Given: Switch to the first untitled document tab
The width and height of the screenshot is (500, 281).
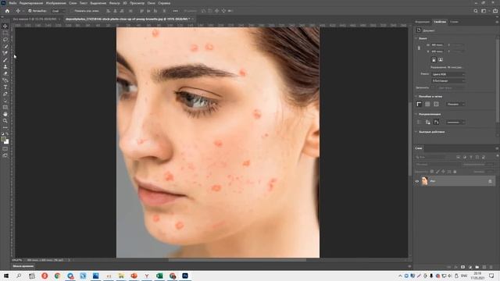Looking at the screenshot, I should (34, 19).
